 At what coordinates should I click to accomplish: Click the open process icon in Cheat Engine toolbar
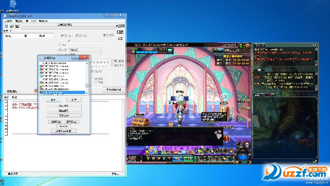(x=6, y=26)
